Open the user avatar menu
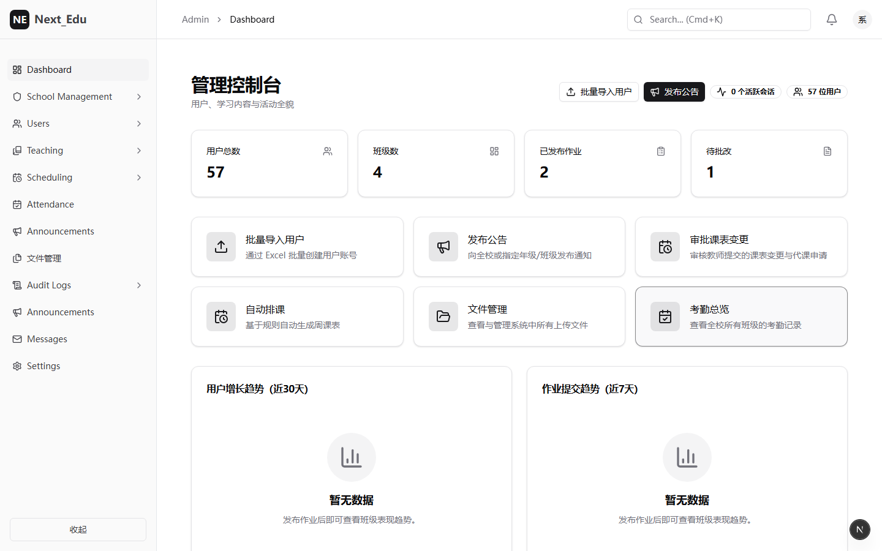 (862, 20)
